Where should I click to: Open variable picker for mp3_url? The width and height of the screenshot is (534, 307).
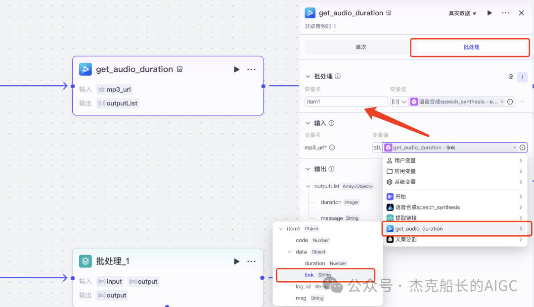click(523, 148)
